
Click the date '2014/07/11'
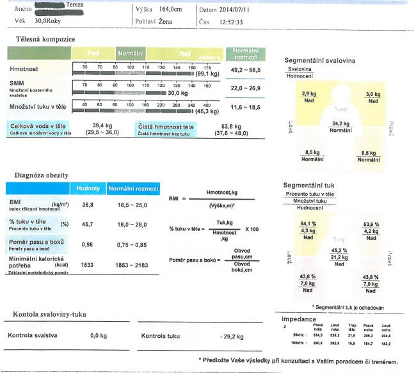(x=234, y=10)
